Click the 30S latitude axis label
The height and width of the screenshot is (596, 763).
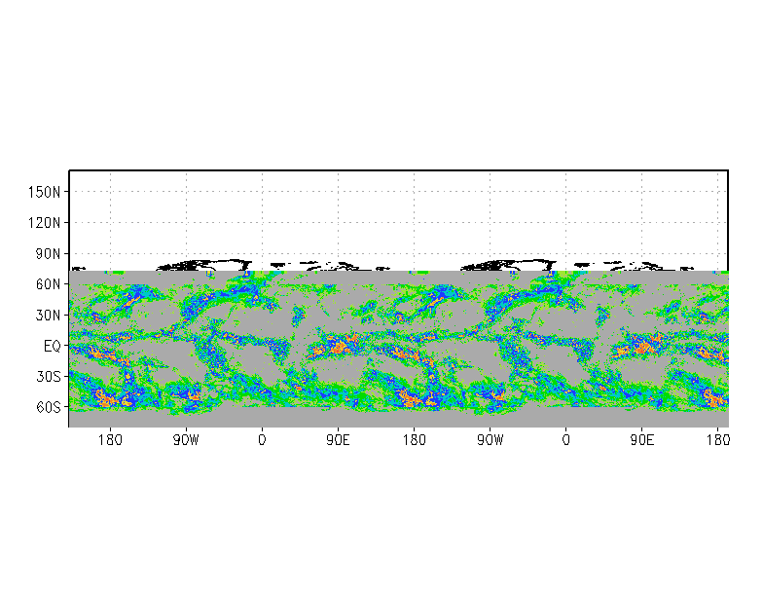49,376
